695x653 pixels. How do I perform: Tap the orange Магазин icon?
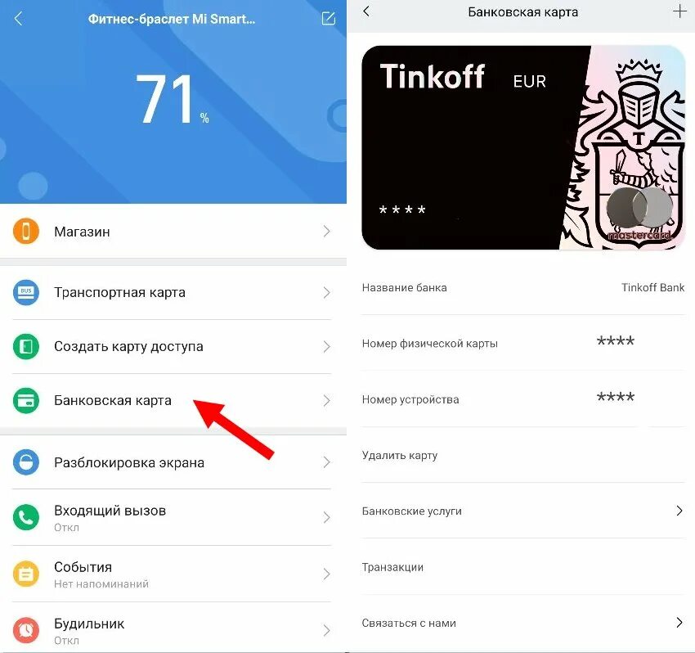click(x=25, y=231)
